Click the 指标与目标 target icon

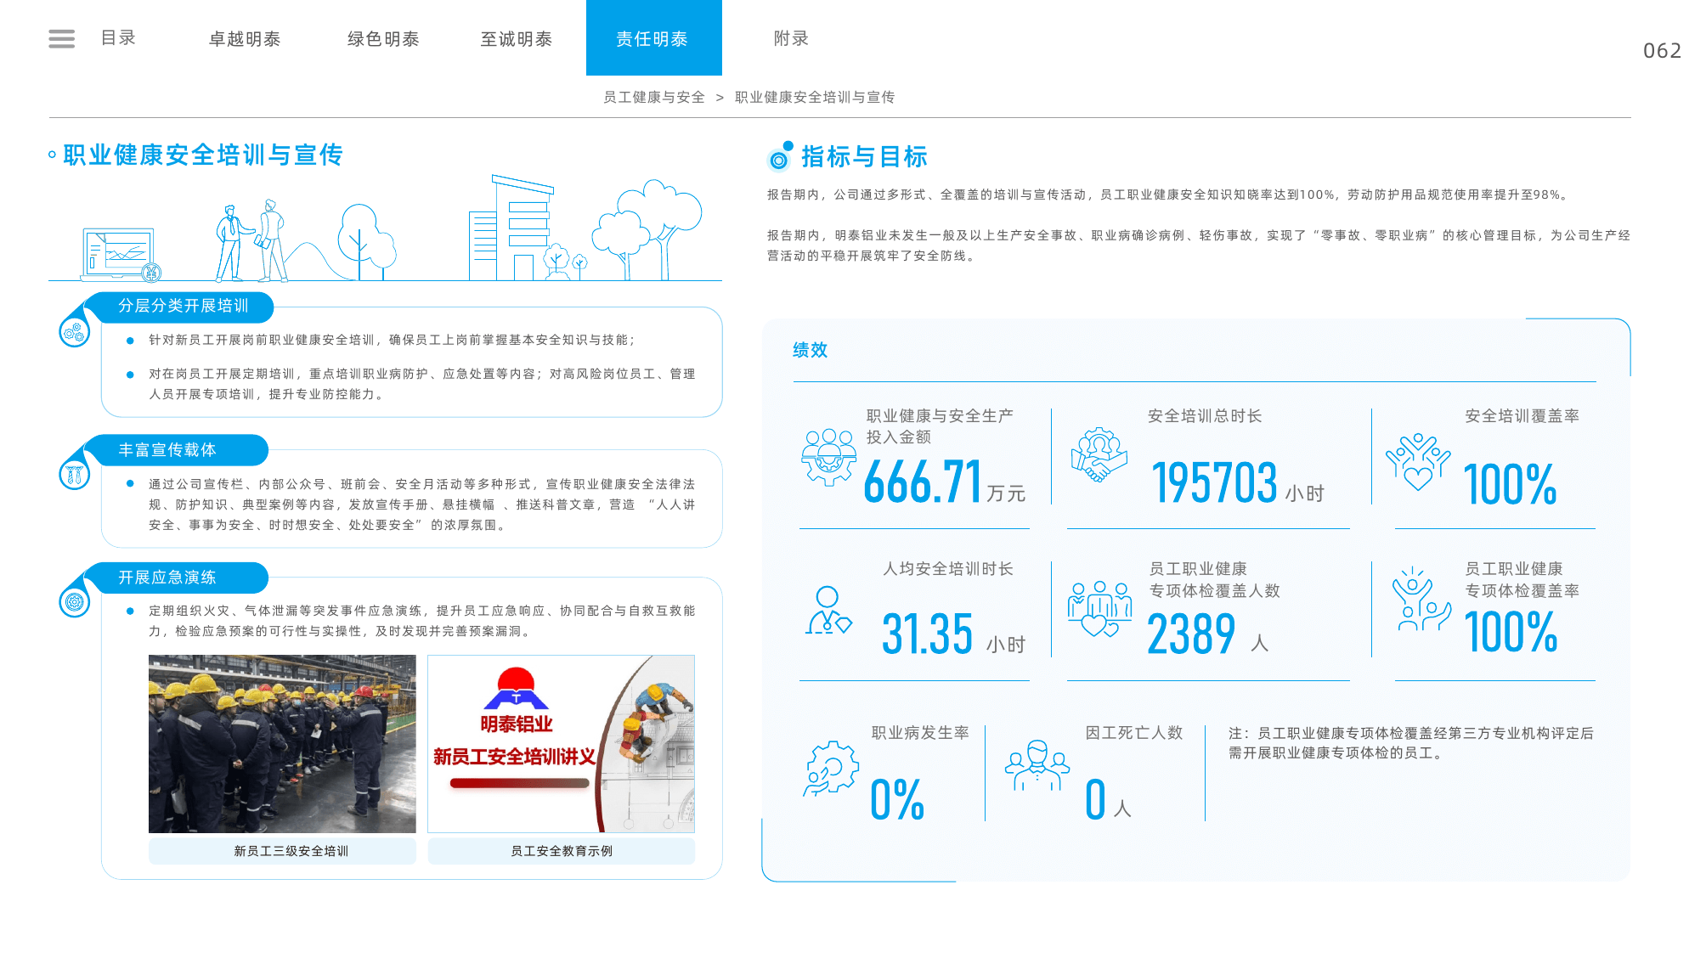tap(780, 157)
